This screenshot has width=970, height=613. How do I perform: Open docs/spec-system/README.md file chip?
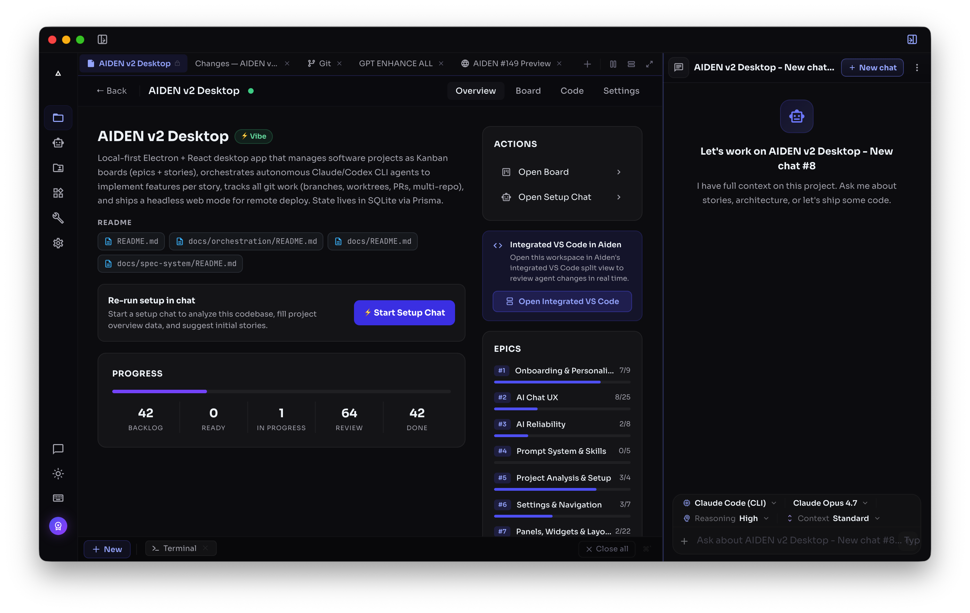[170, 263]
